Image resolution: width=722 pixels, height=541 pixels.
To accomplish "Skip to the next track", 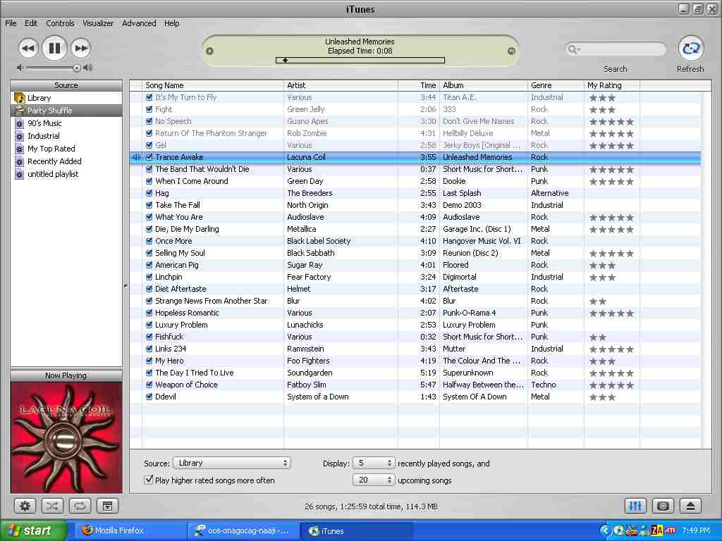I will tap(82, 48).
